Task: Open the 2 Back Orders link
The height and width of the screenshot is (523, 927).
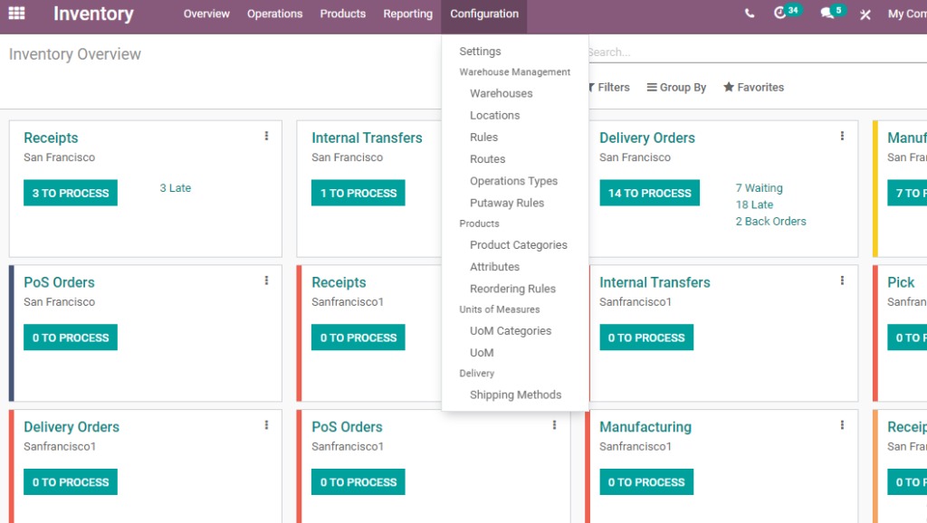Action: [x=770, y=221]
